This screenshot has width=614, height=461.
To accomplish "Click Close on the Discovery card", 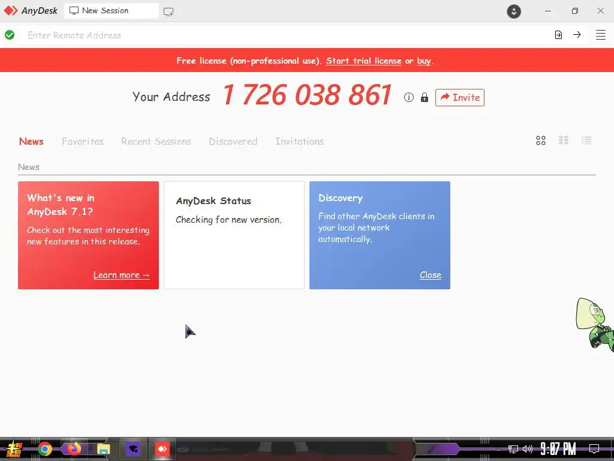I will coord(431,275).
